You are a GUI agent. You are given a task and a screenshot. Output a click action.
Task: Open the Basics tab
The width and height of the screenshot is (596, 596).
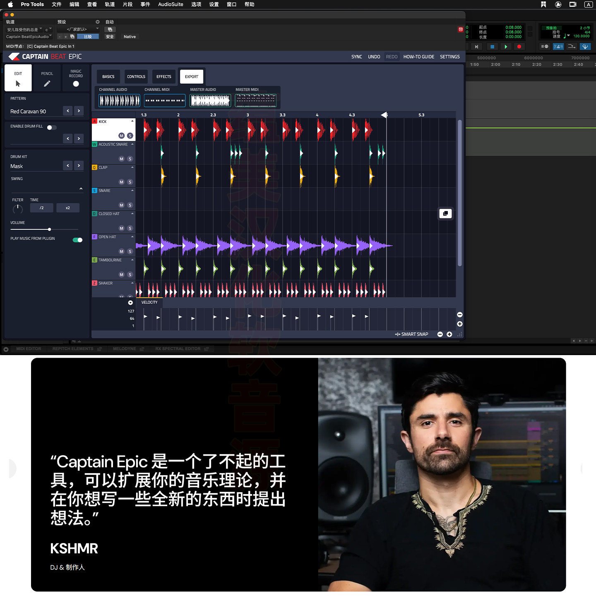[x=108, y=77]
